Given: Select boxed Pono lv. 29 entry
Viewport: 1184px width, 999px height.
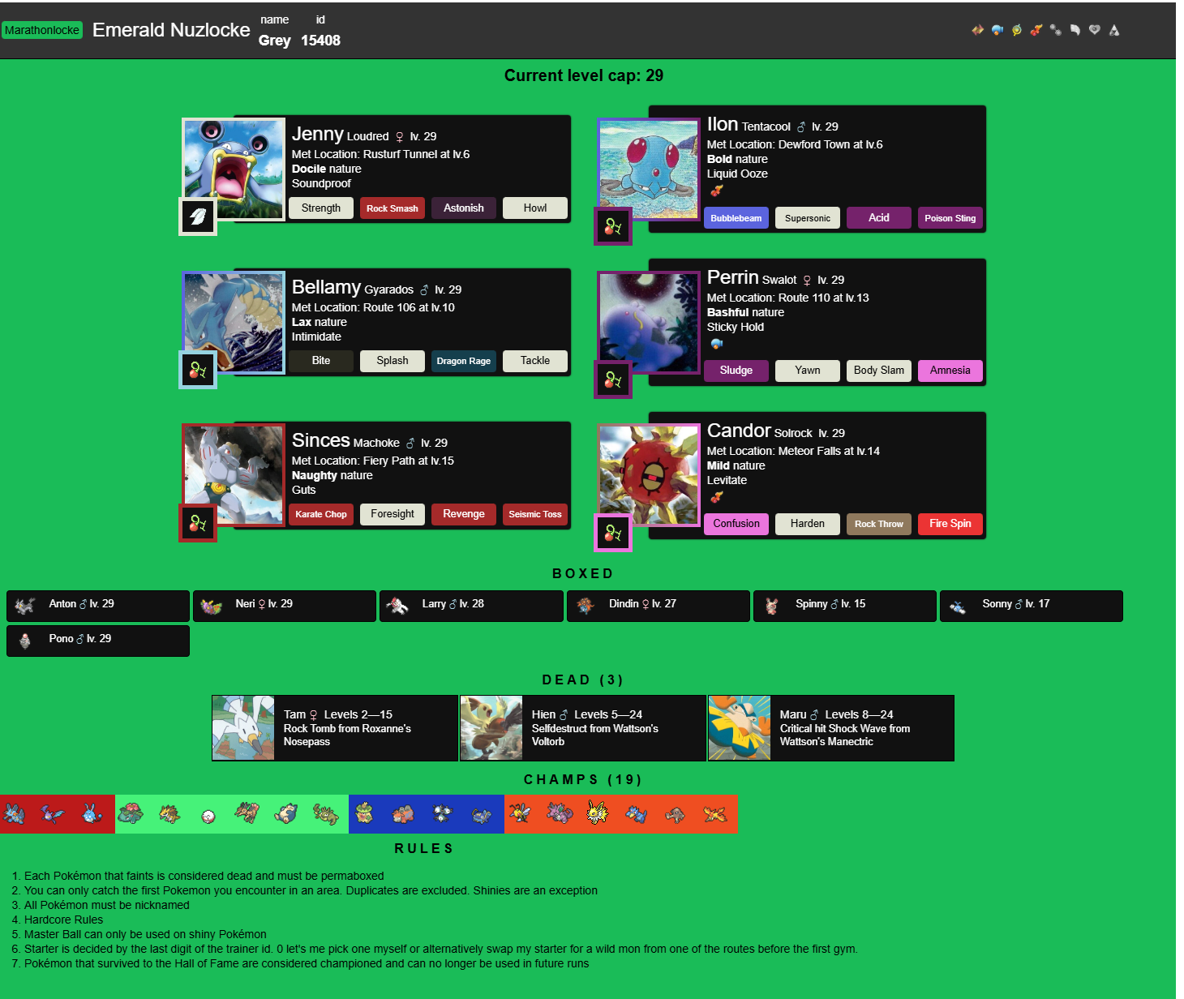Looking at the screenshot, I should point(98,641).
